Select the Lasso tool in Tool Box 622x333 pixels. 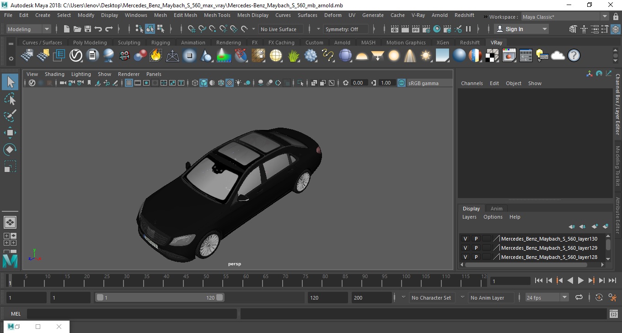pos(10,99)
